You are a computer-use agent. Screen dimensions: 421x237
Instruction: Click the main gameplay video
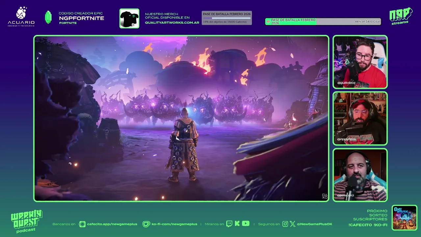(181, 118)
